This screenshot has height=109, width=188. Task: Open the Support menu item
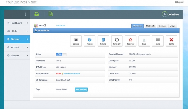17,56
